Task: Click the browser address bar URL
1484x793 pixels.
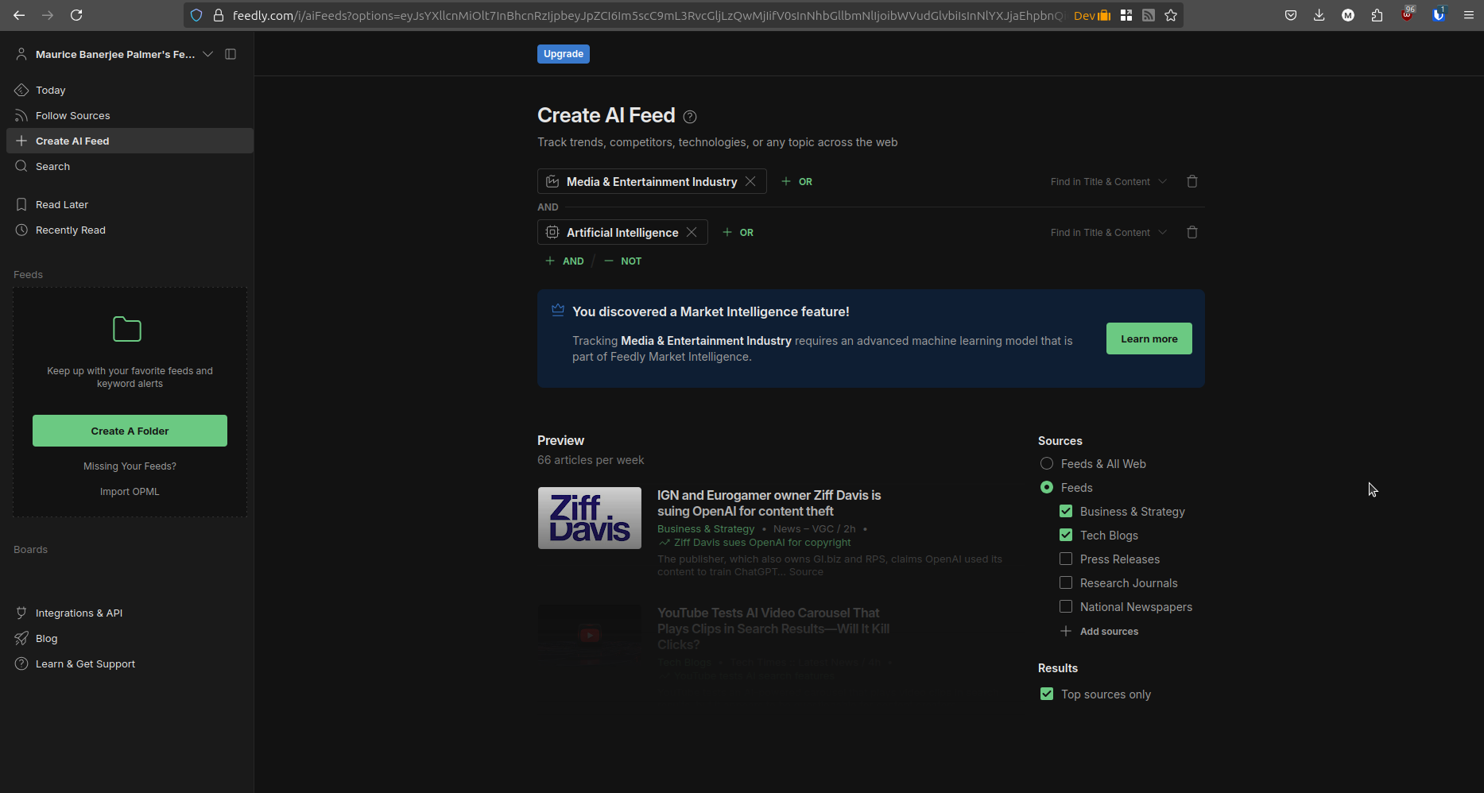Action: click(648, 15)
